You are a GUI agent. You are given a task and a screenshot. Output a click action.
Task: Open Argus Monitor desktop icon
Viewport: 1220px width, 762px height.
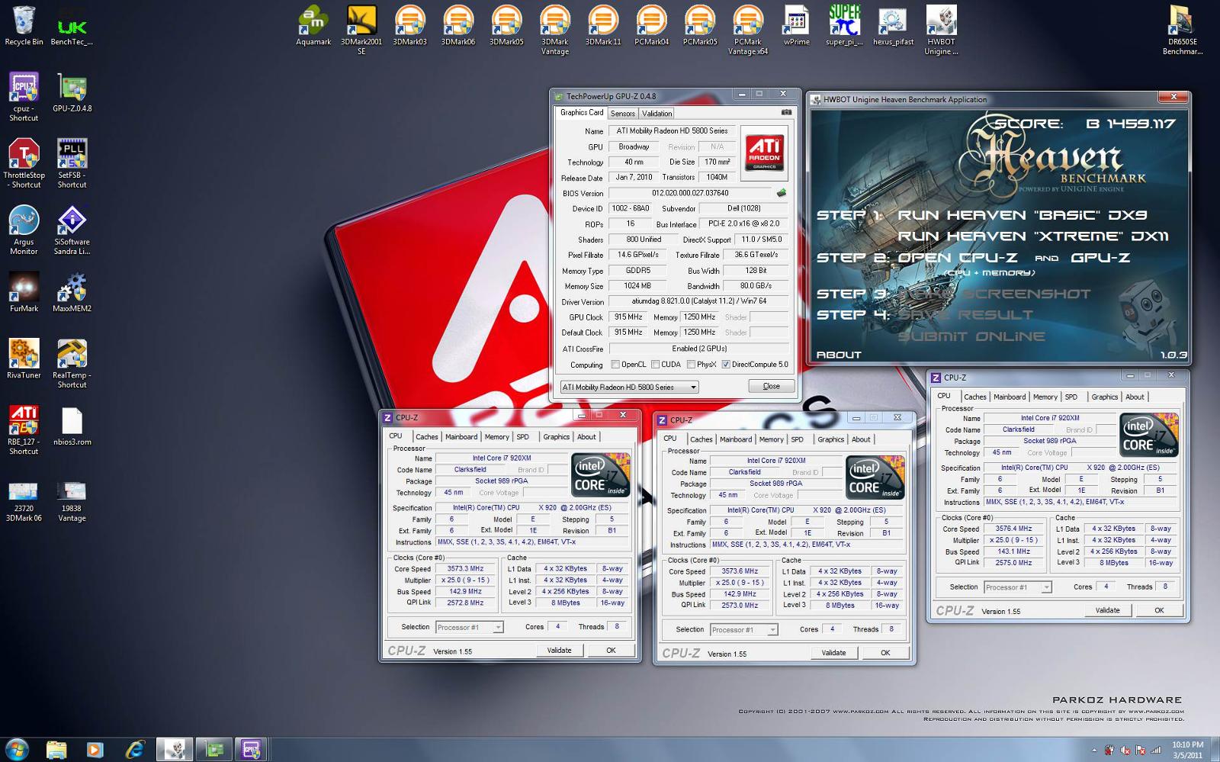[x=24, y=230]
